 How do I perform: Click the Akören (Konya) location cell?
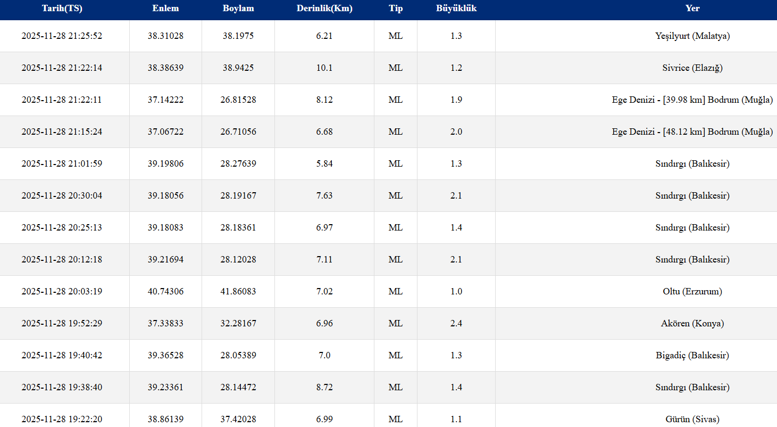point(692,324)
